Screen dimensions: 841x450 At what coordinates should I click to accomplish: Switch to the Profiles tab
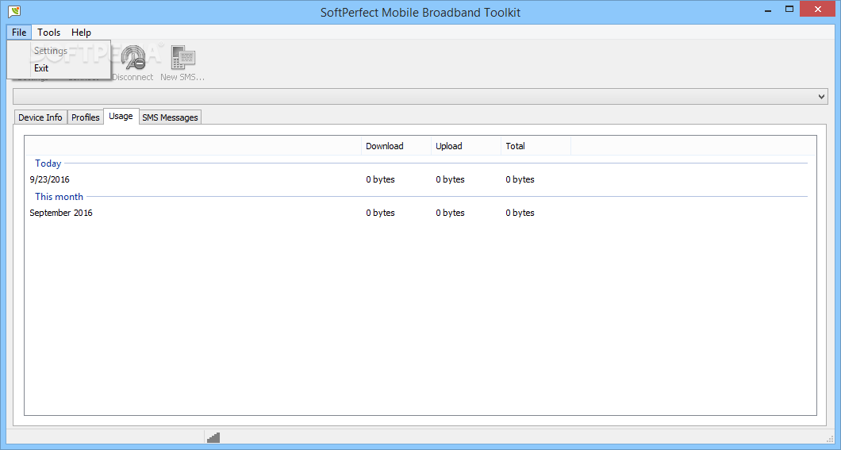pyautogui.click(x=85, y=117)
